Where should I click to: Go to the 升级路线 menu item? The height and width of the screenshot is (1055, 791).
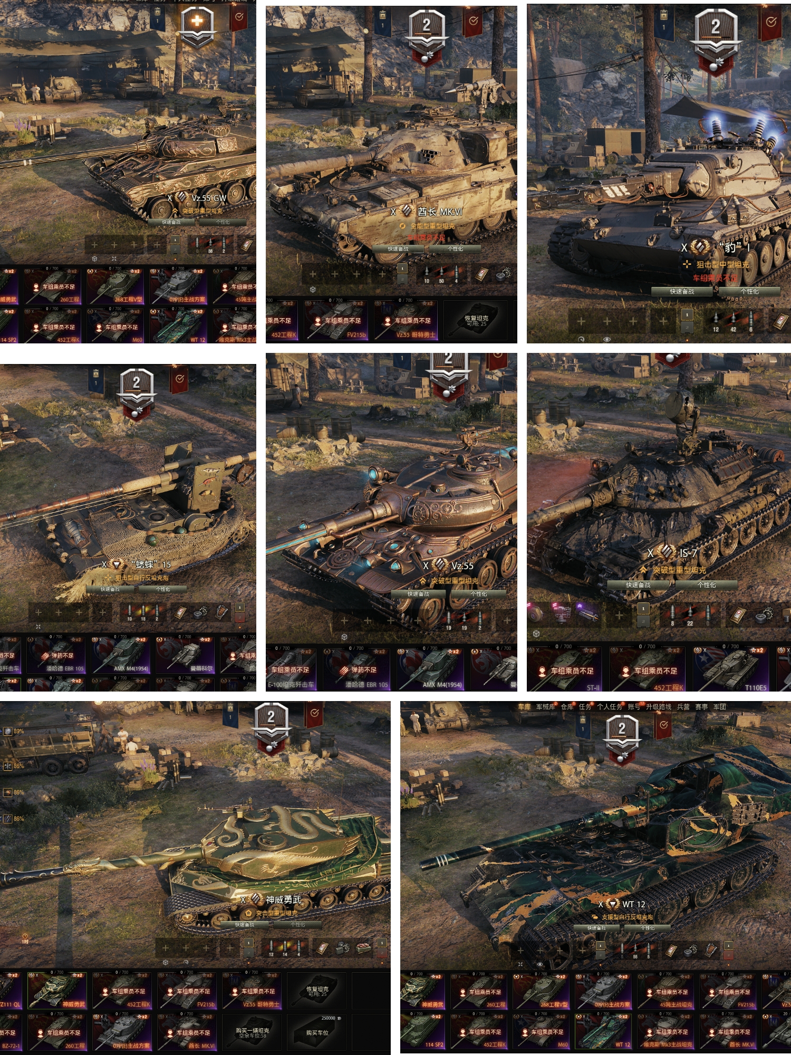click(x=659, y=707)
